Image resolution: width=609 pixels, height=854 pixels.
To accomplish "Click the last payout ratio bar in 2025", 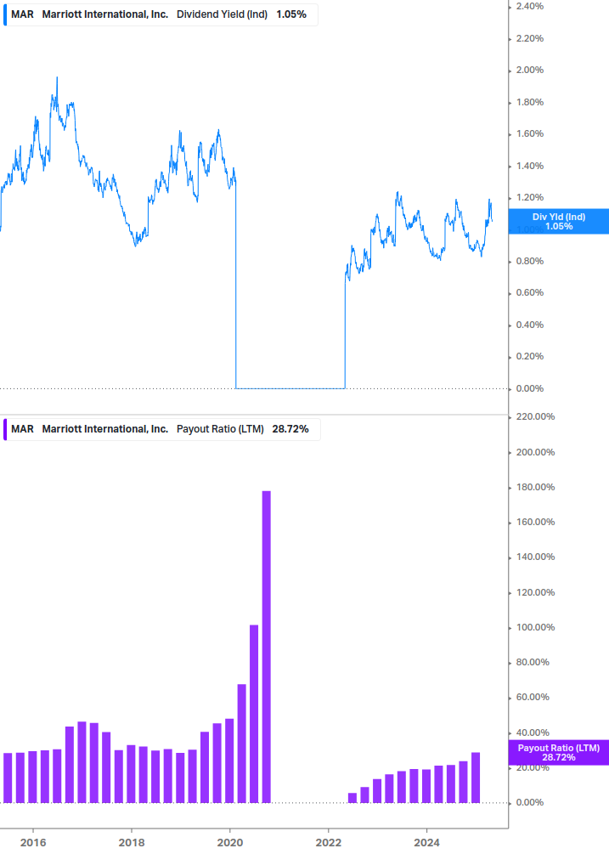I will pos(475,778).
